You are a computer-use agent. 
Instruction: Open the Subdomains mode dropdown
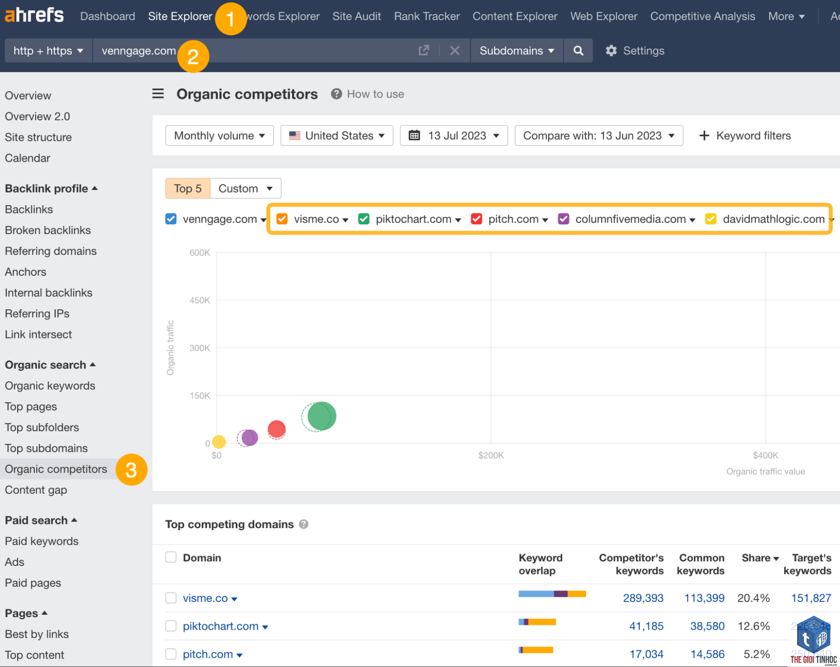517,50
